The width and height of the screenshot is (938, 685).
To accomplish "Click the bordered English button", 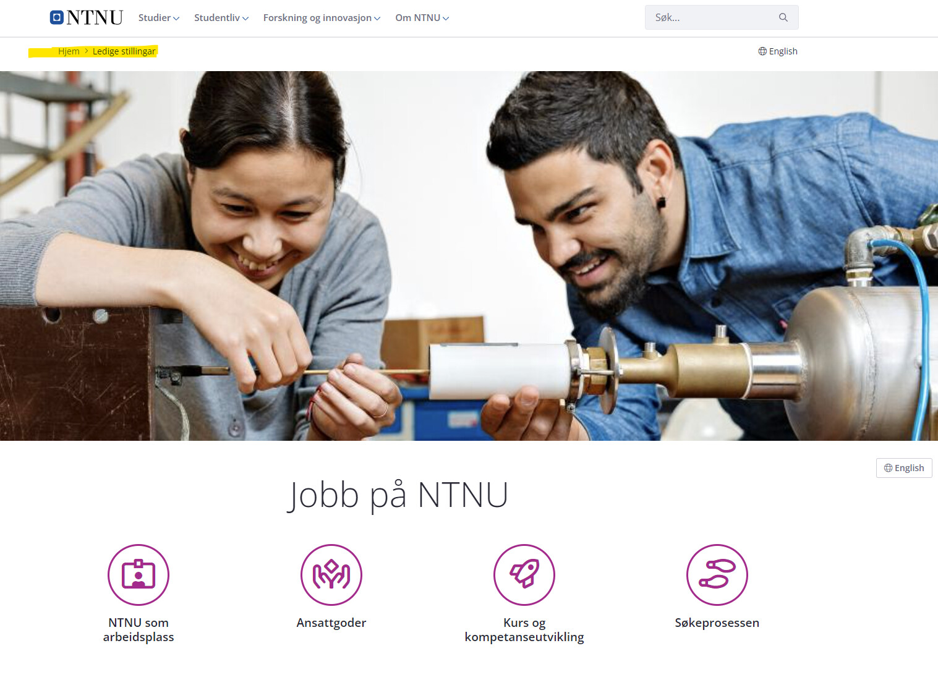I will click(904, 468).
